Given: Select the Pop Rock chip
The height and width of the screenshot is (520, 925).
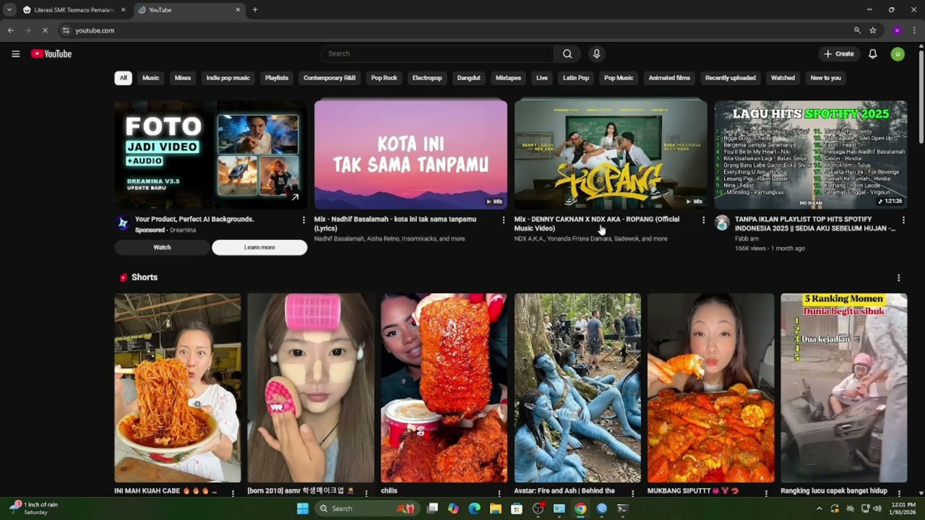Looking at the screenshot, I should tap(384, 78).
